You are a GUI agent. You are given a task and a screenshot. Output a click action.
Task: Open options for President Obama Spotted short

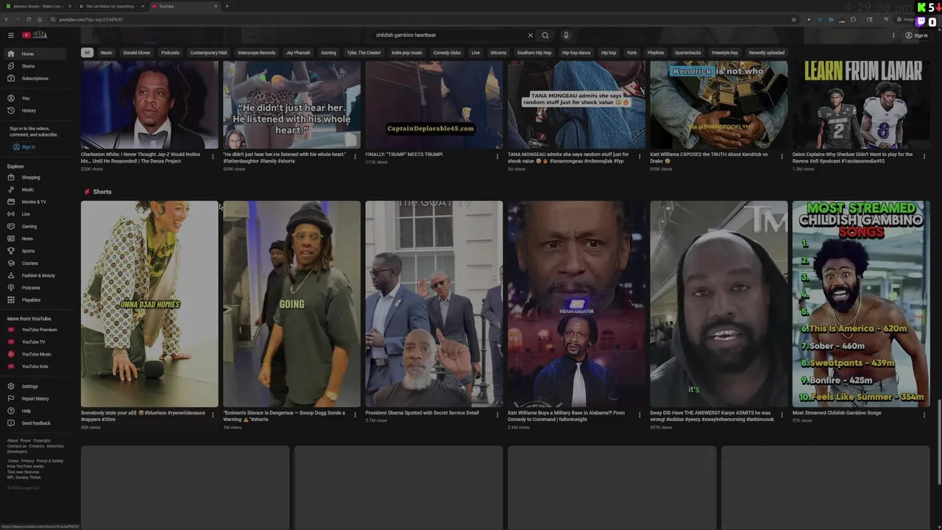coord(497,414)
